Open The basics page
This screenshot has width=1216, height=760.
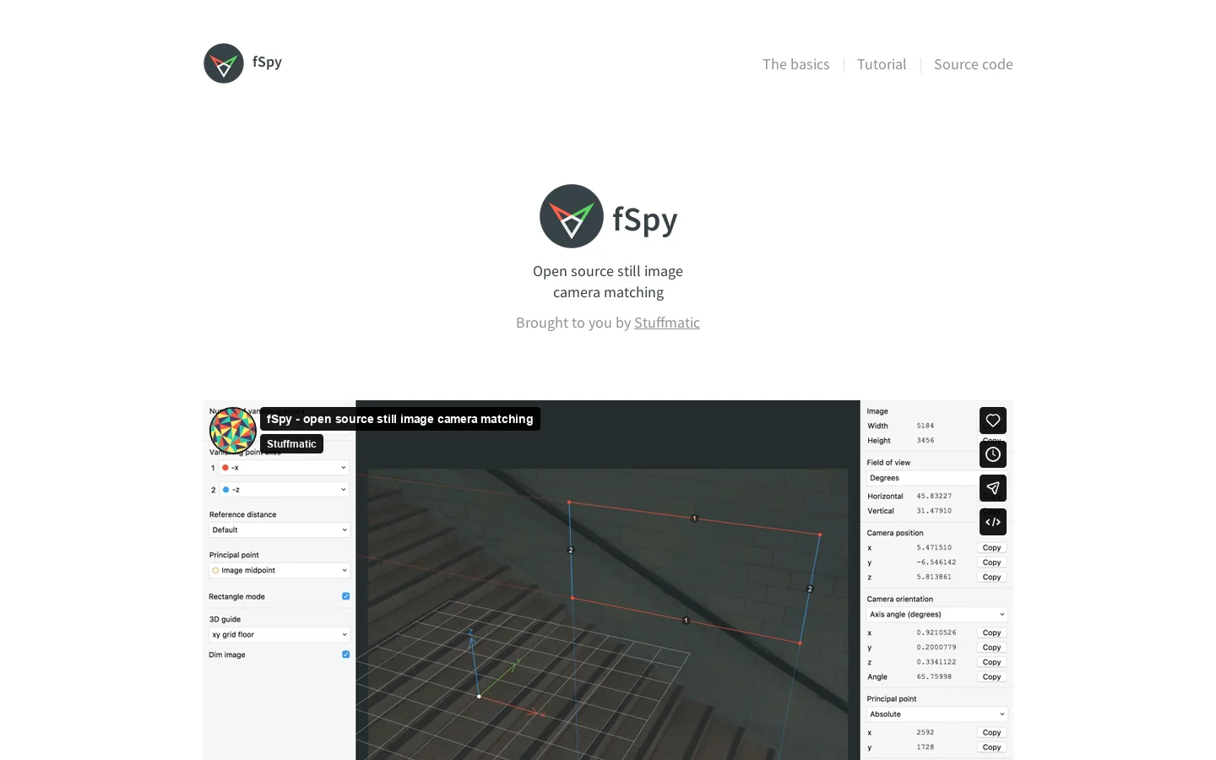point(795,64)
